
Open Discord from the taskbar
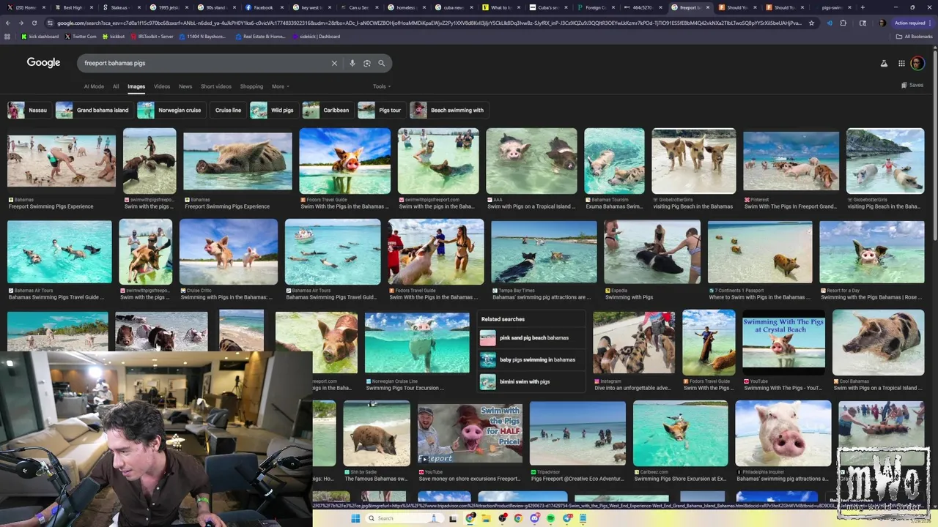[534, 518]
